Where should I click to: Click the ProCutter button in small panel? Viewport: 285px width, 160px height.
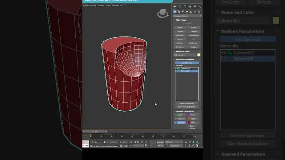(180, 47)
